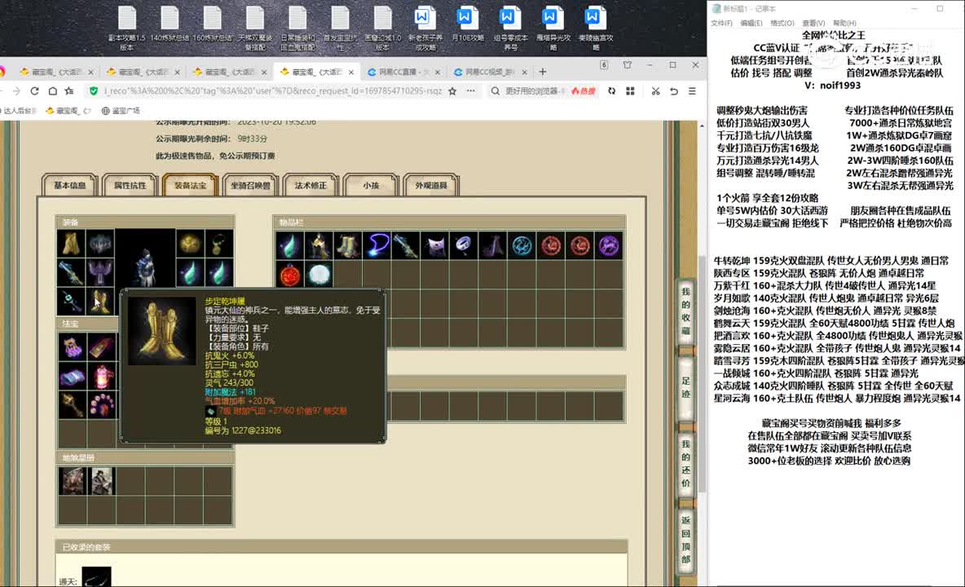Click the browser page scrollbar up arrow
The height and width of the screenshot is (587, 965).
702,125
